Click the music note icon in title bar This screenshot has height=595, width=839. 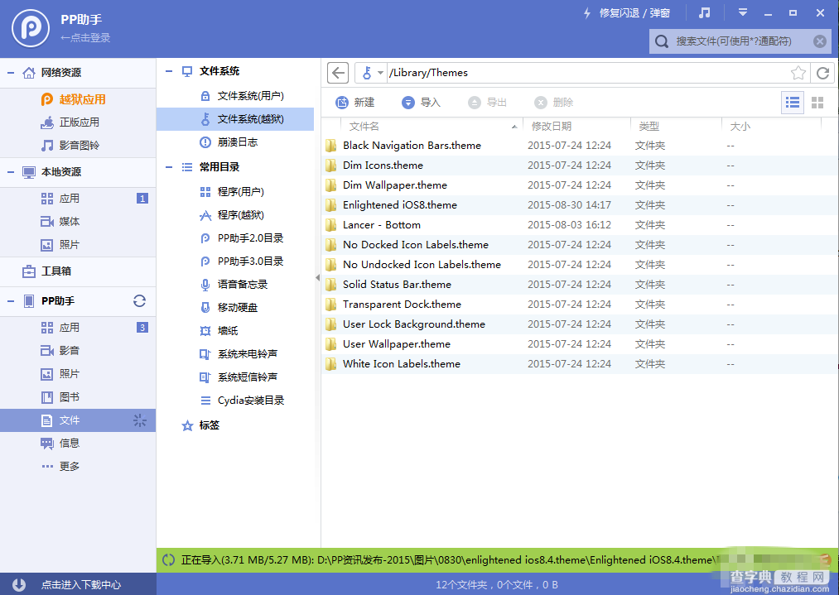(705, 13)
